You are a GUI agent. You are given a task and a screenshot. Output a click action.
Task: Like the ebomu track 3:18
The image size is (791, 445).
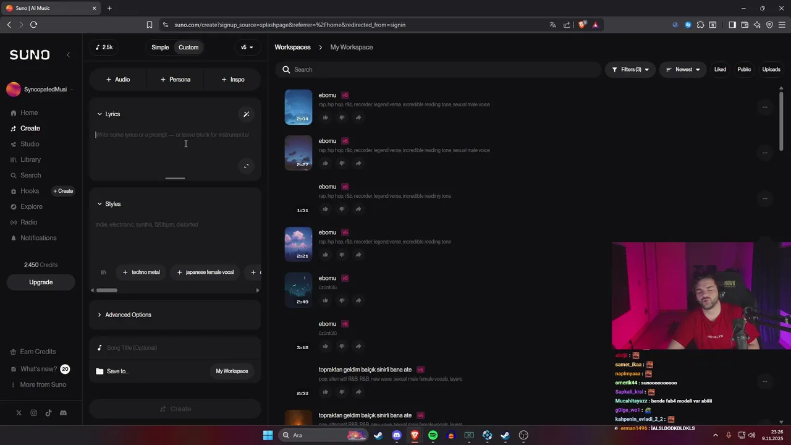pos(326,346)
